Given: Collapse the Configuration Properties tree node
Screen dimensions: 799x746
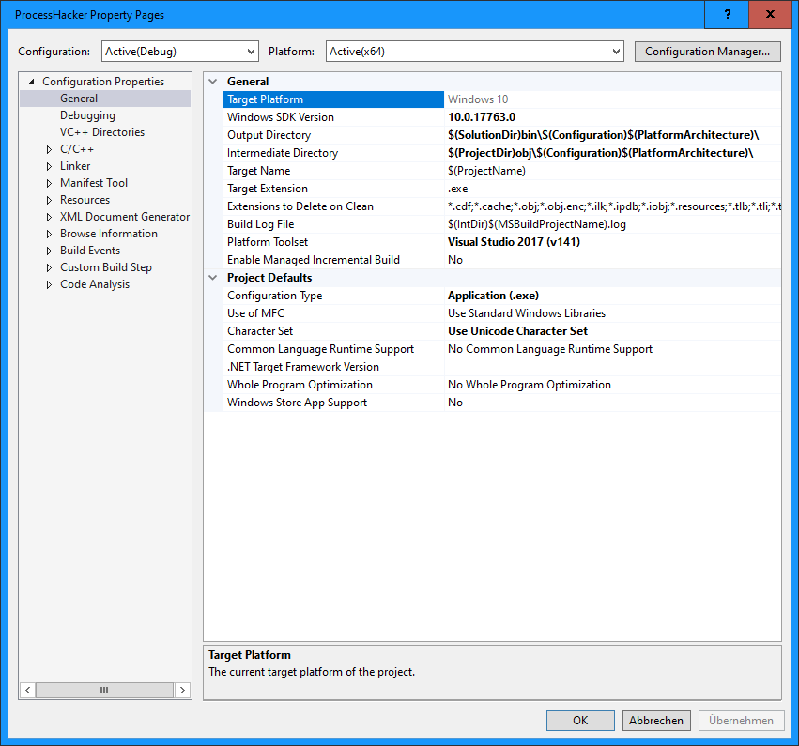Looking at the screenshot, I should tap(32, 82).
